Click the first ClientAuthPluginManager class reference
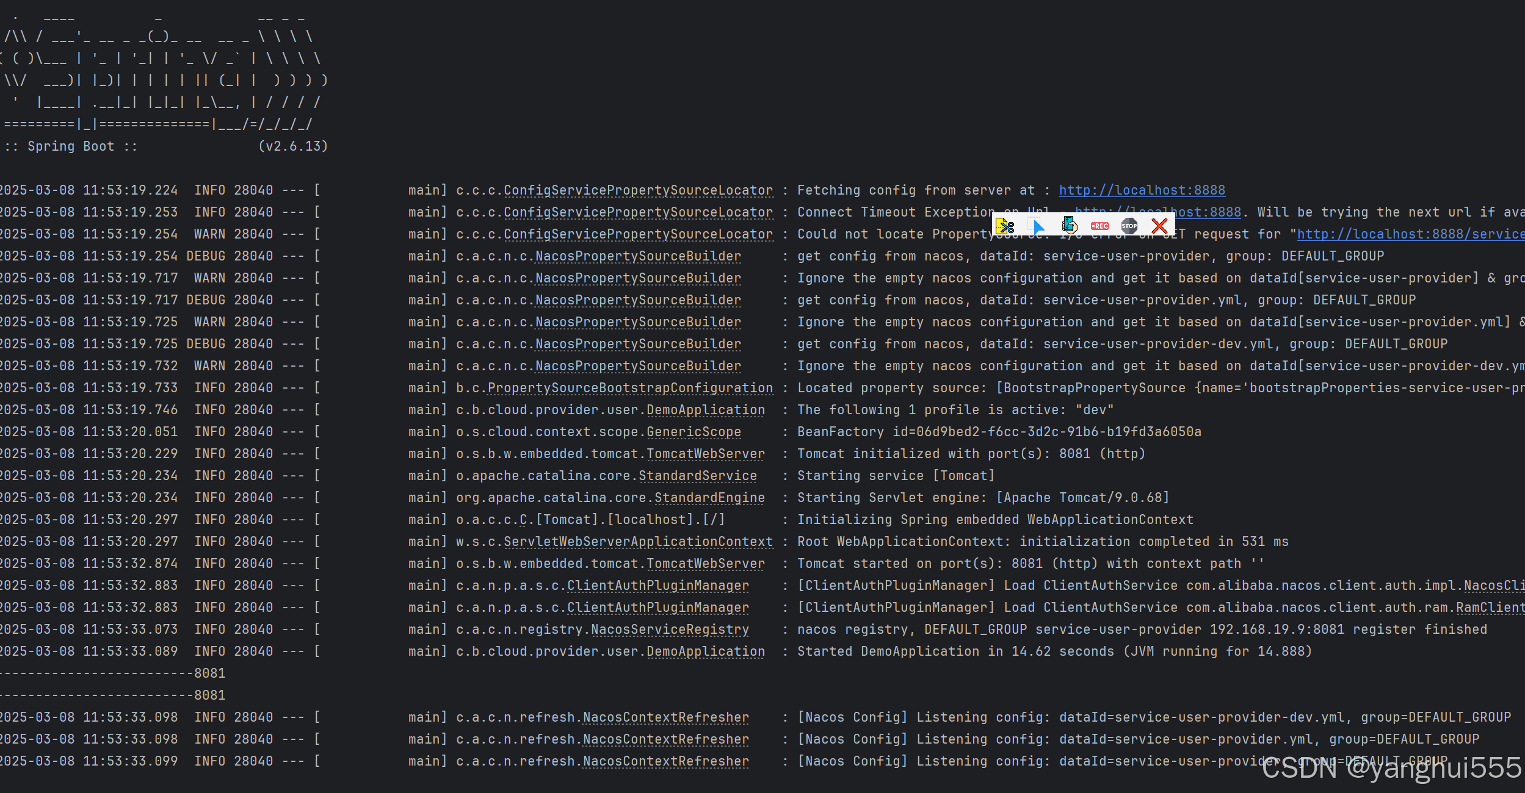The height and width of the screenshot is (793, 1525). 657,586
